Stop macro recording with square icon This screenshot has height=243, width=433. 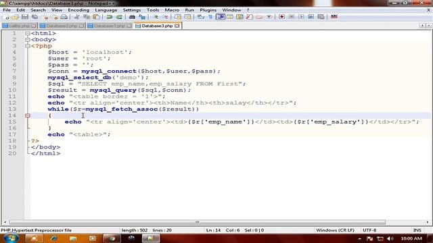coord(292,17)
